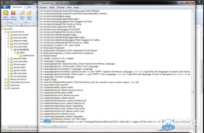The height and width of the screenshot is (133, 204).
Task: Click the Notepad scroll up arrow
Action: point(192,11)
